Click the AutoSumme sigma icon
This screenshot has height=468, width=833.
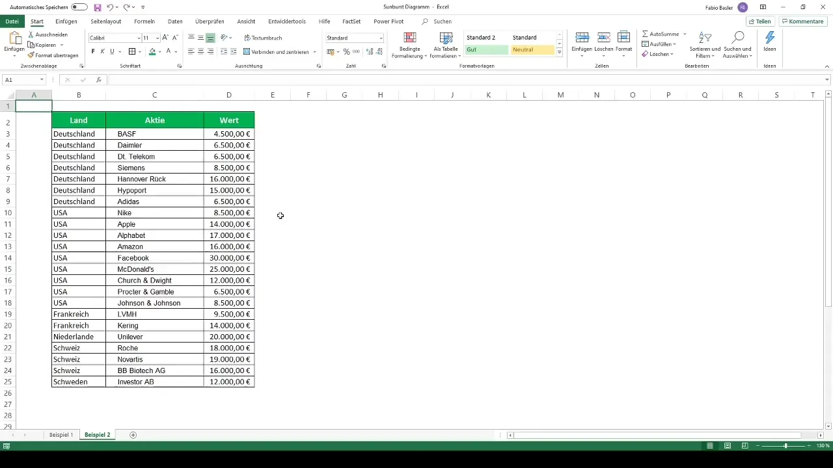click(x=645, y=34)
